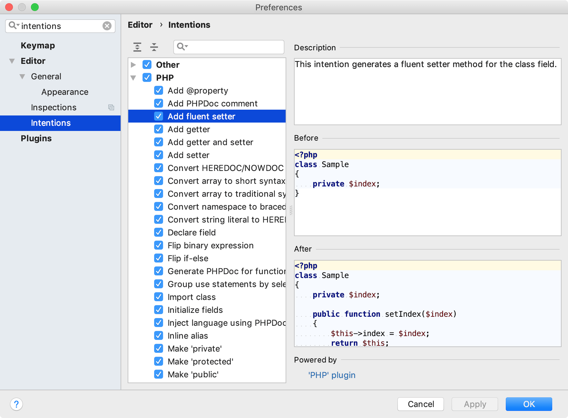Click the search magnifier in settings search field

(x=14, y=25)
